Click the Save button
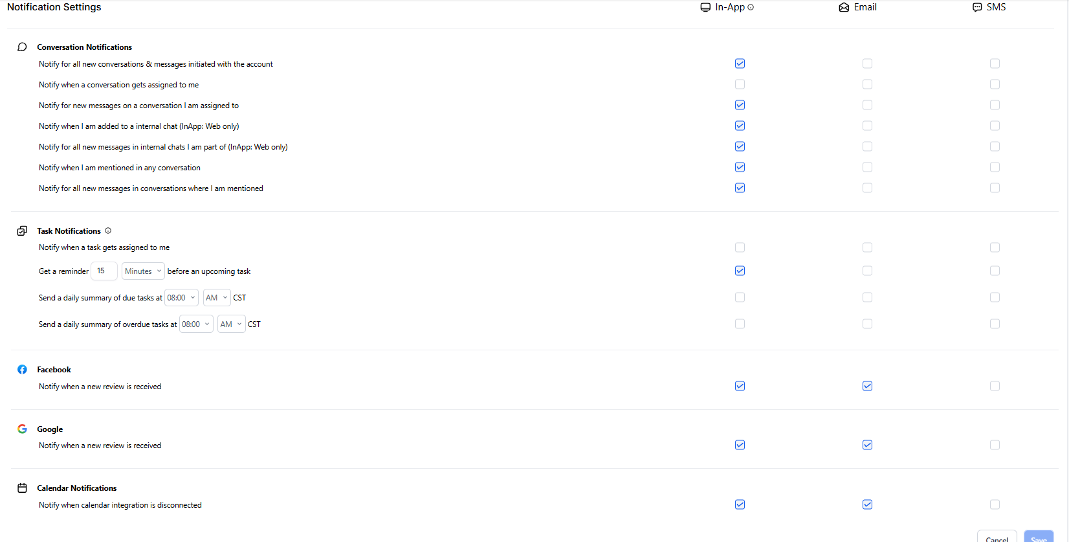 [1038, 537]
